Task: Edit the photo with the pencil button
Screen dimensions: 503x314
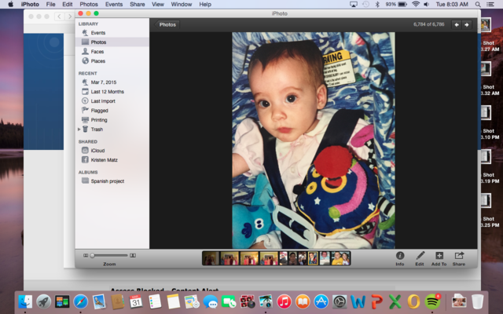Action: (x=420, y=258)
